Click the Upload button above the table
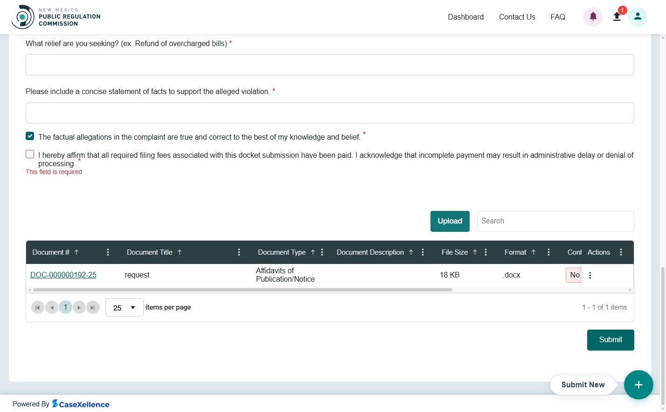Screen dimensions: 666x412 450,221
